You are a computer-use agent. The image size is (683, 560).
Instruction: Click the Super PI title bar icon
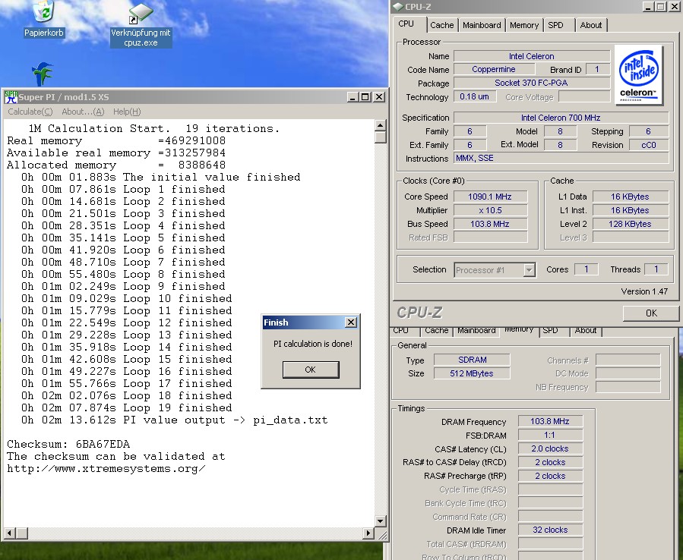(x=11, y=97)
